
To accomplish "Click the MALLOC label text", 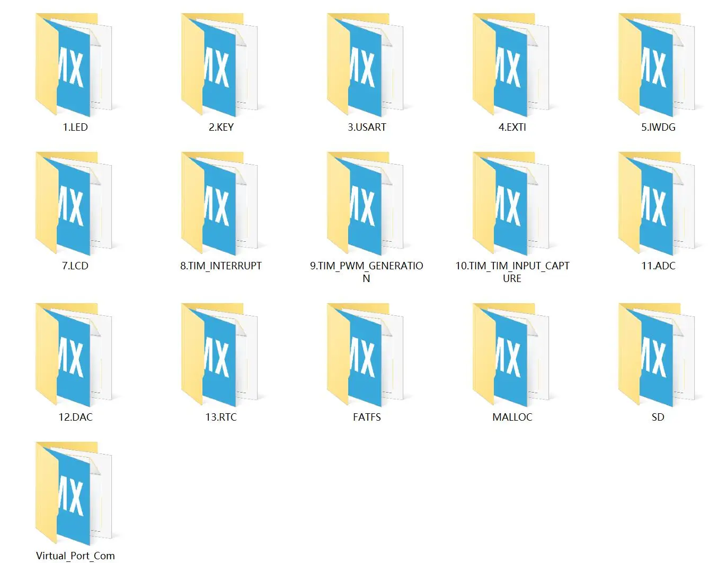I will pyautogui.click(x=512, y=417).
